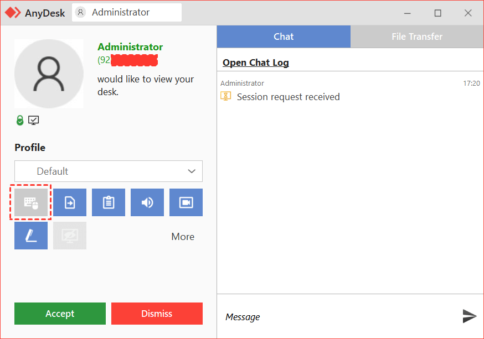Click the user icon in Administrator tab
This screenshot has height=339, width=484.
80,12
